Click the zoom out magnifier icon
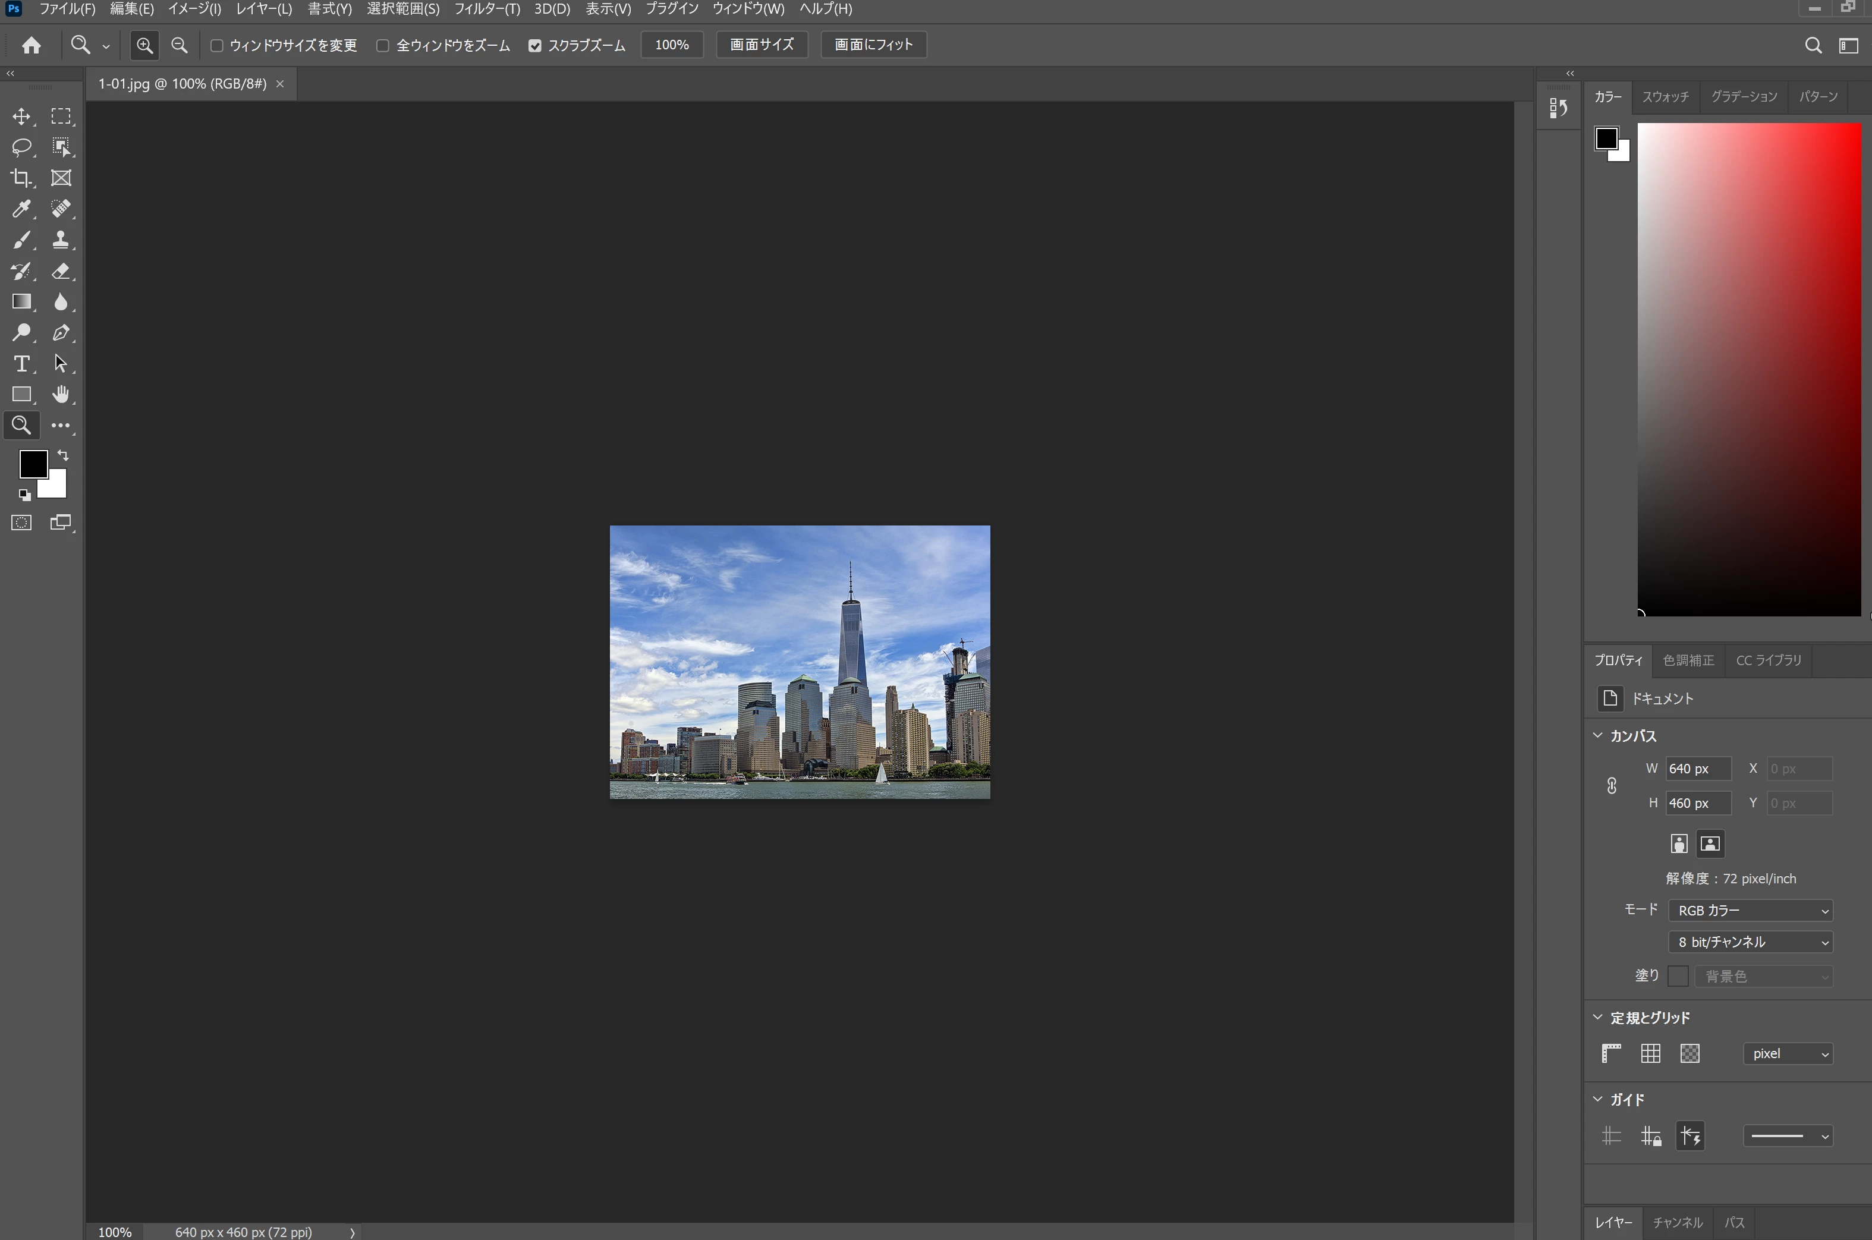Viewport: 1872px width, 1240px height. click(x=180, y=45)
